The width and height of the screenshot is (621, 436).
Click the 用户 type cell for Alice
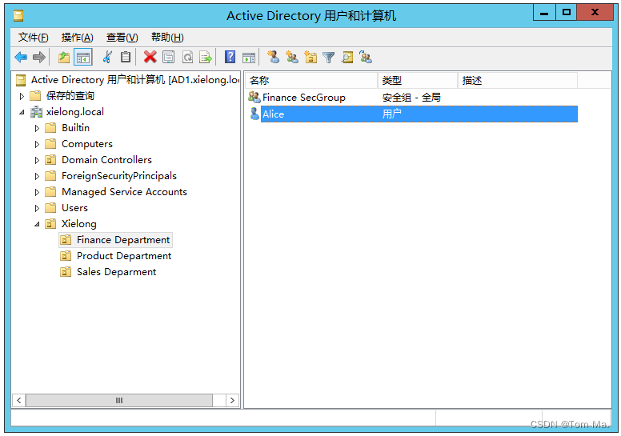(x=391, y=114)
